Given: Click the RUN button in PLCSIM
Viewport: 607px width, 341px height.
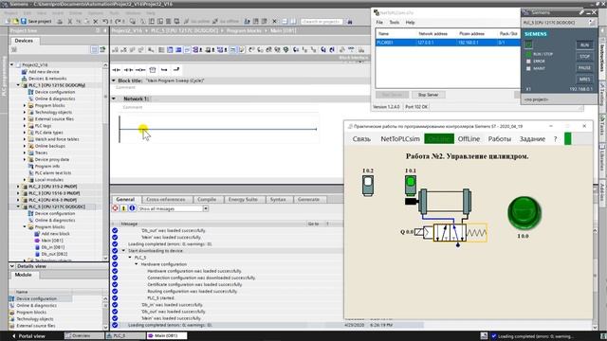Looking at the screenshot, I should click(584, 45).
